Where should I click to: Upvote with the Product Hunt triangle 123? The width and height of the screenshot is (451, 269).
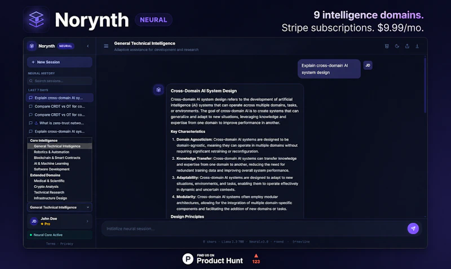tap(256, 259)
